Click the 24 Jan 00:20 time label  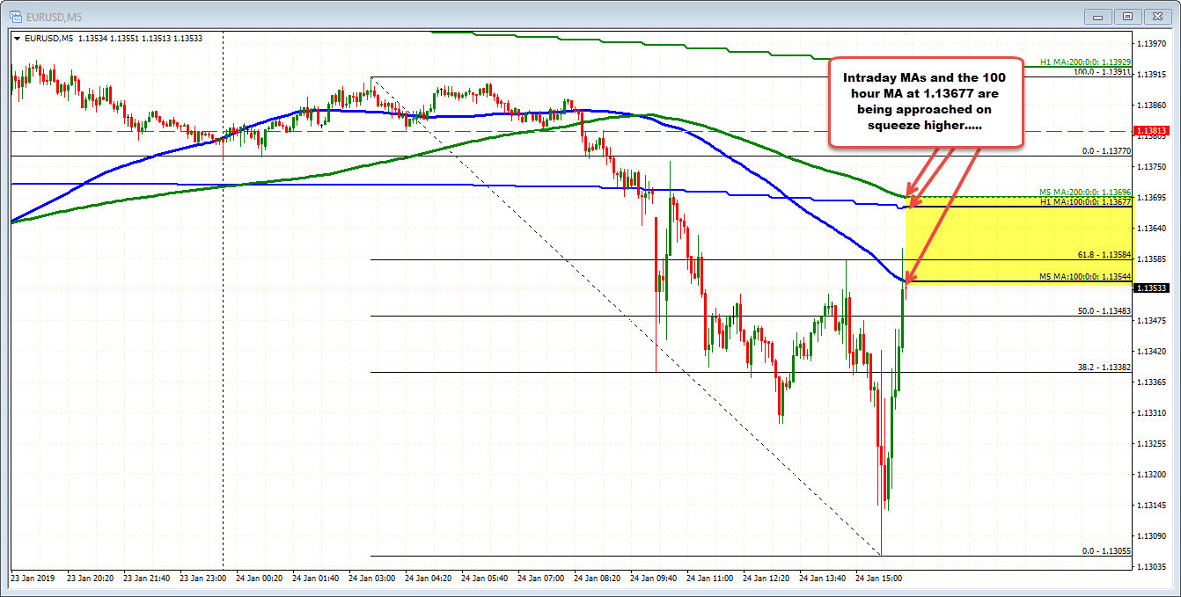[260, 579]
